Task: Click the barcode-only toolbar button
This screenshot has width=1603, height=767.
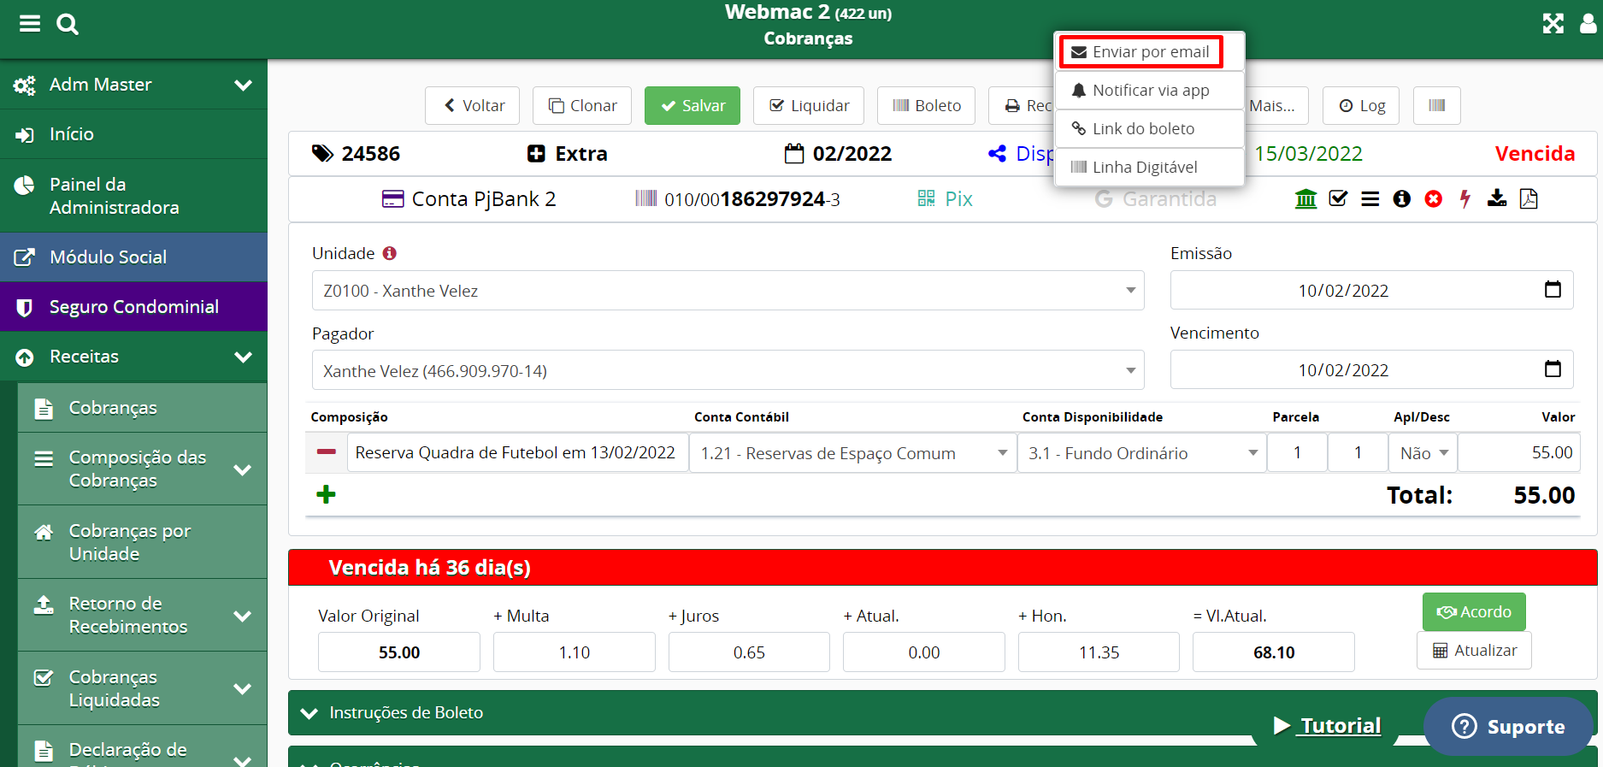Action: coord(1436,105)
